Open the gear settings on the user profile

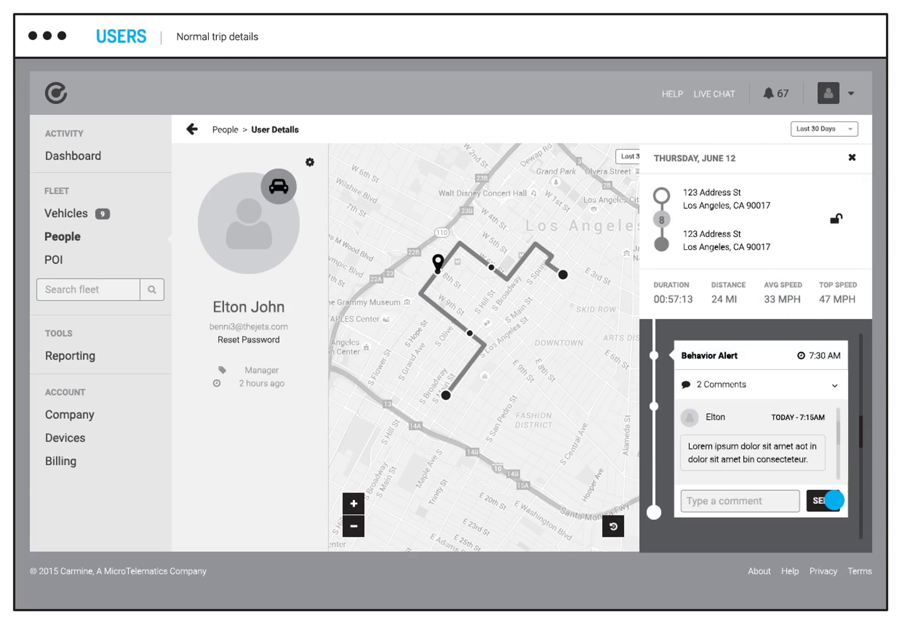tap(310, 162)
